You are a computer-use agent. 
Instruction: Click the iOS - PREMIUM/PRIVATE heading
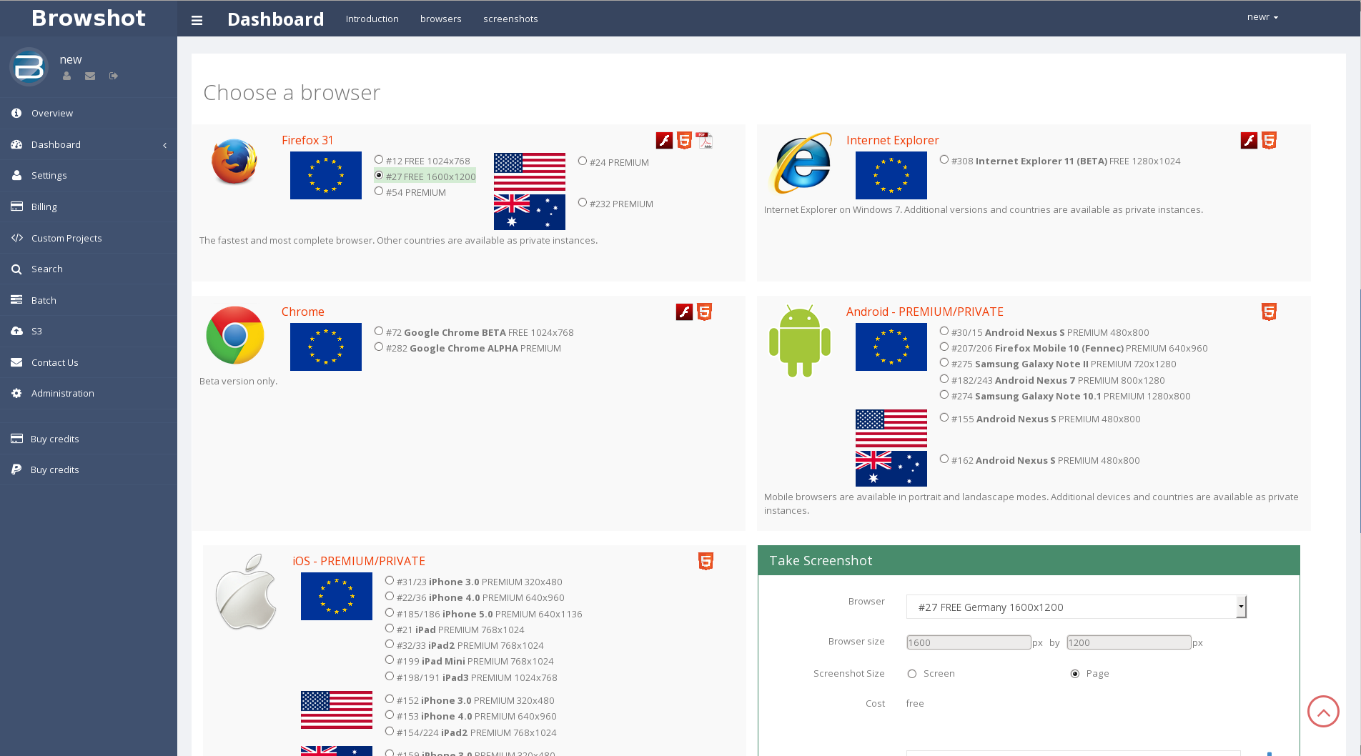[x=359, y=561]
